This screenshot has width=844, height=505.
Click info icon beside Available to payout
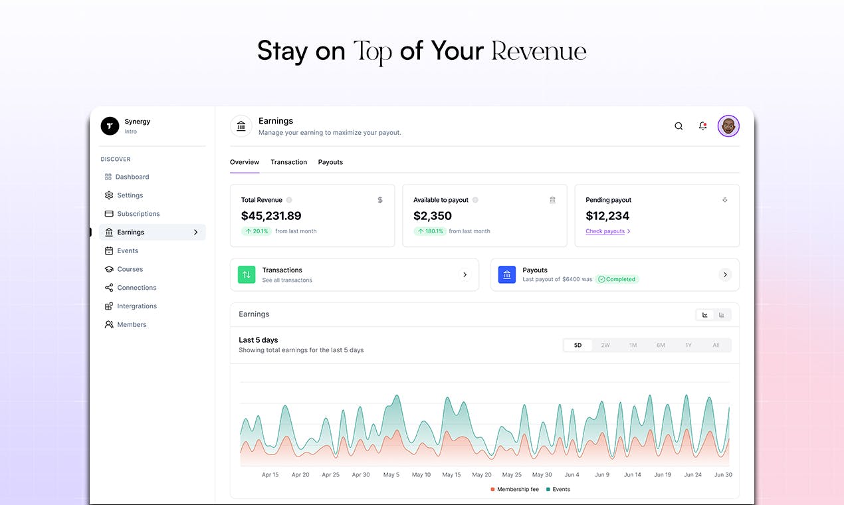point(475,200)
